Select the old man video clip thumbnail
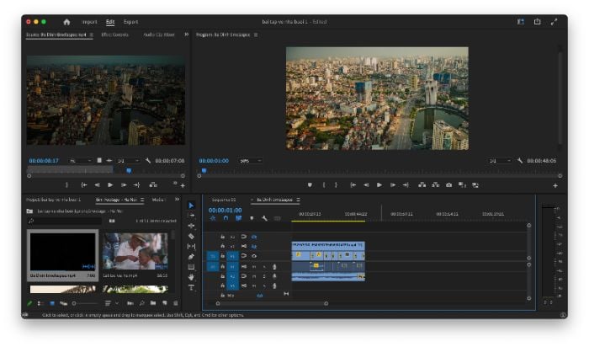This screenshot has height=347, width=589. (135, 251)
